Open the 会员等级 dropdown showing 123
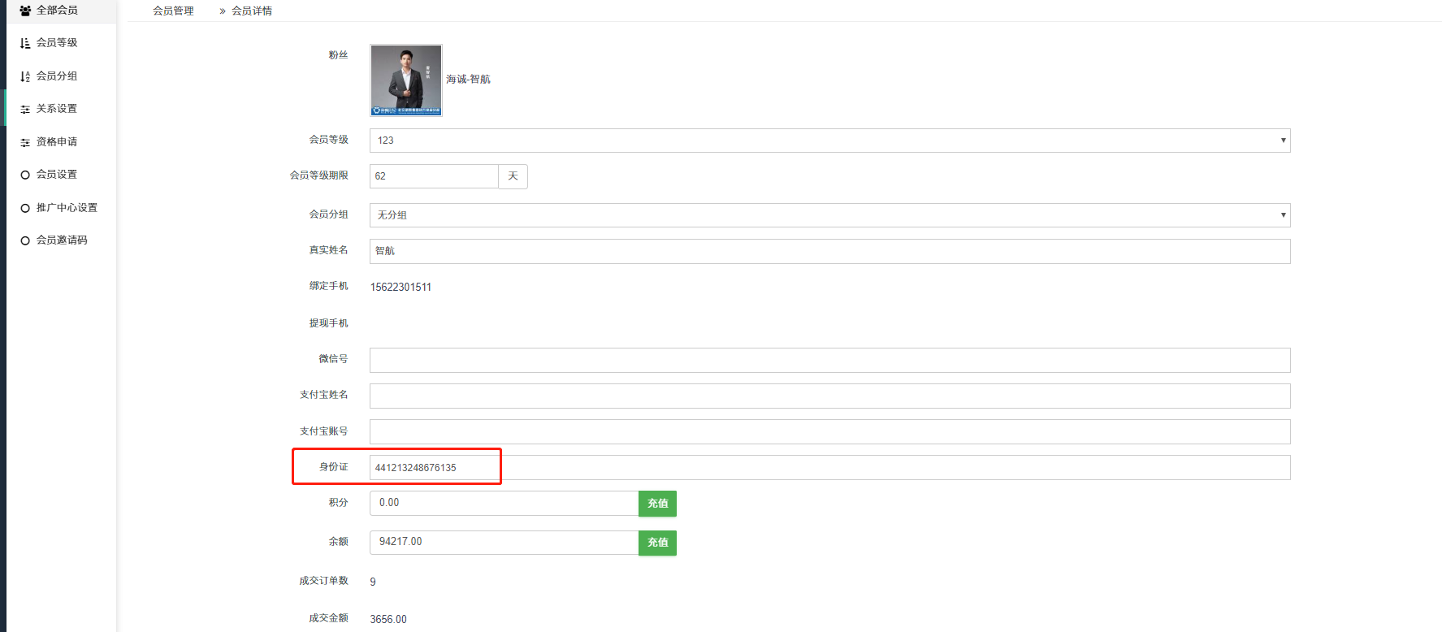Viewport: 1442px width, 632px height. 829,141
